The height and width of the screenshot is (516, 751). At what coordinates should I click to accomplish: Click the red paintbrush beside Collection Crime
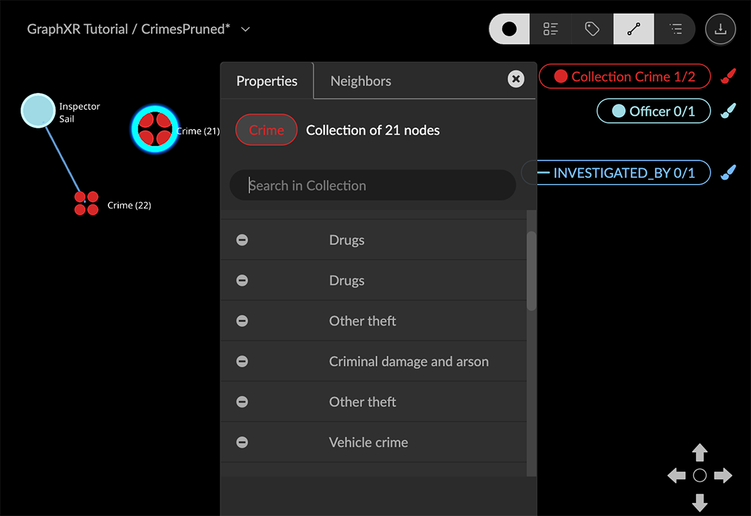728,76
